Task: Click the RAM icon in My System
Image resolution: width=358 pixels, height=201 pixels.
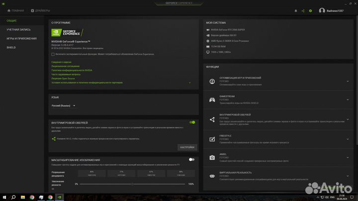Action: pos(208,47)
